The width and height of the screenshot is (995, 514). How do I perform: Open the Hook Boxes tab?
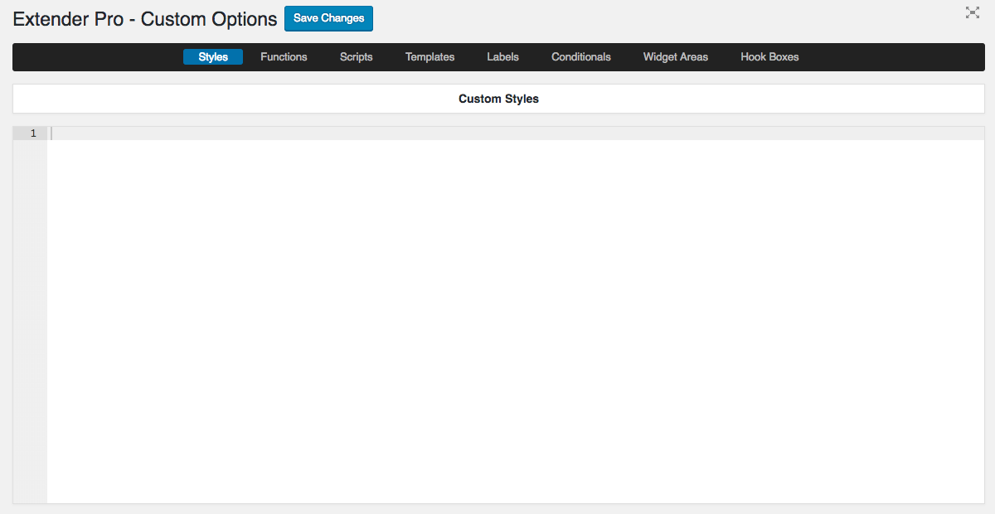coord(769,57)
